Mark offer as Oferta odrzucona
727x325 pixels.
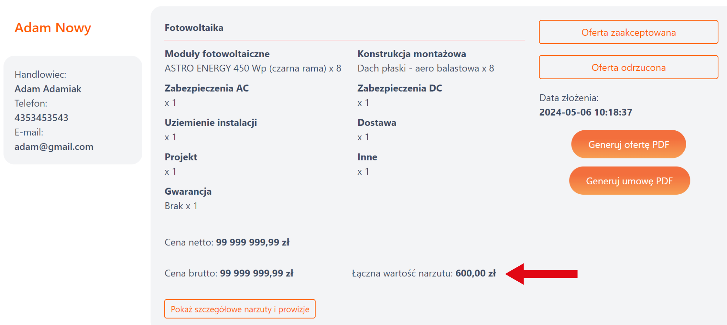(x=628, y=67)
